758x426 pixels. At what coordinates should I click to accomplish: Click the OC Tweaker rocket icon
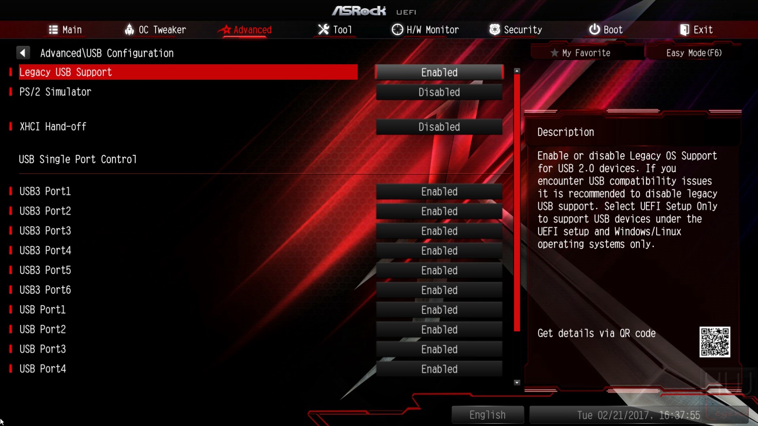pos(129,29)
